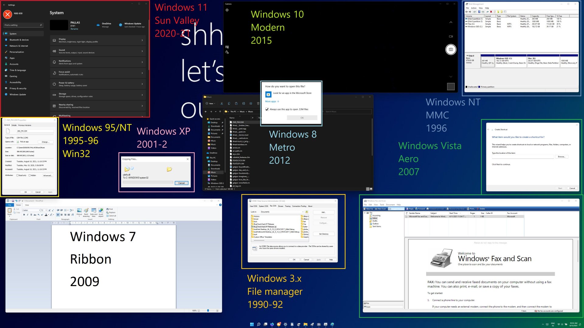584x328 pixels.
Task: Click WordPad font color swatch
Action: point(46,215)
